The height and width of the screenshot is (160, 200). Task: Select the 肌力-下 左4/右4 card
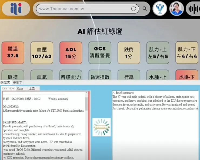coord(187,53)
